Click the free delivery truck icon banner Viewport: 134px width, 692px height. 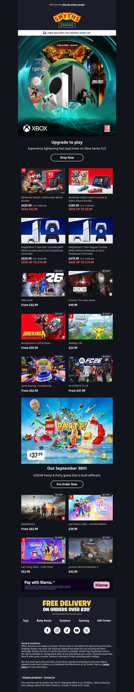(x=67, y=33)
